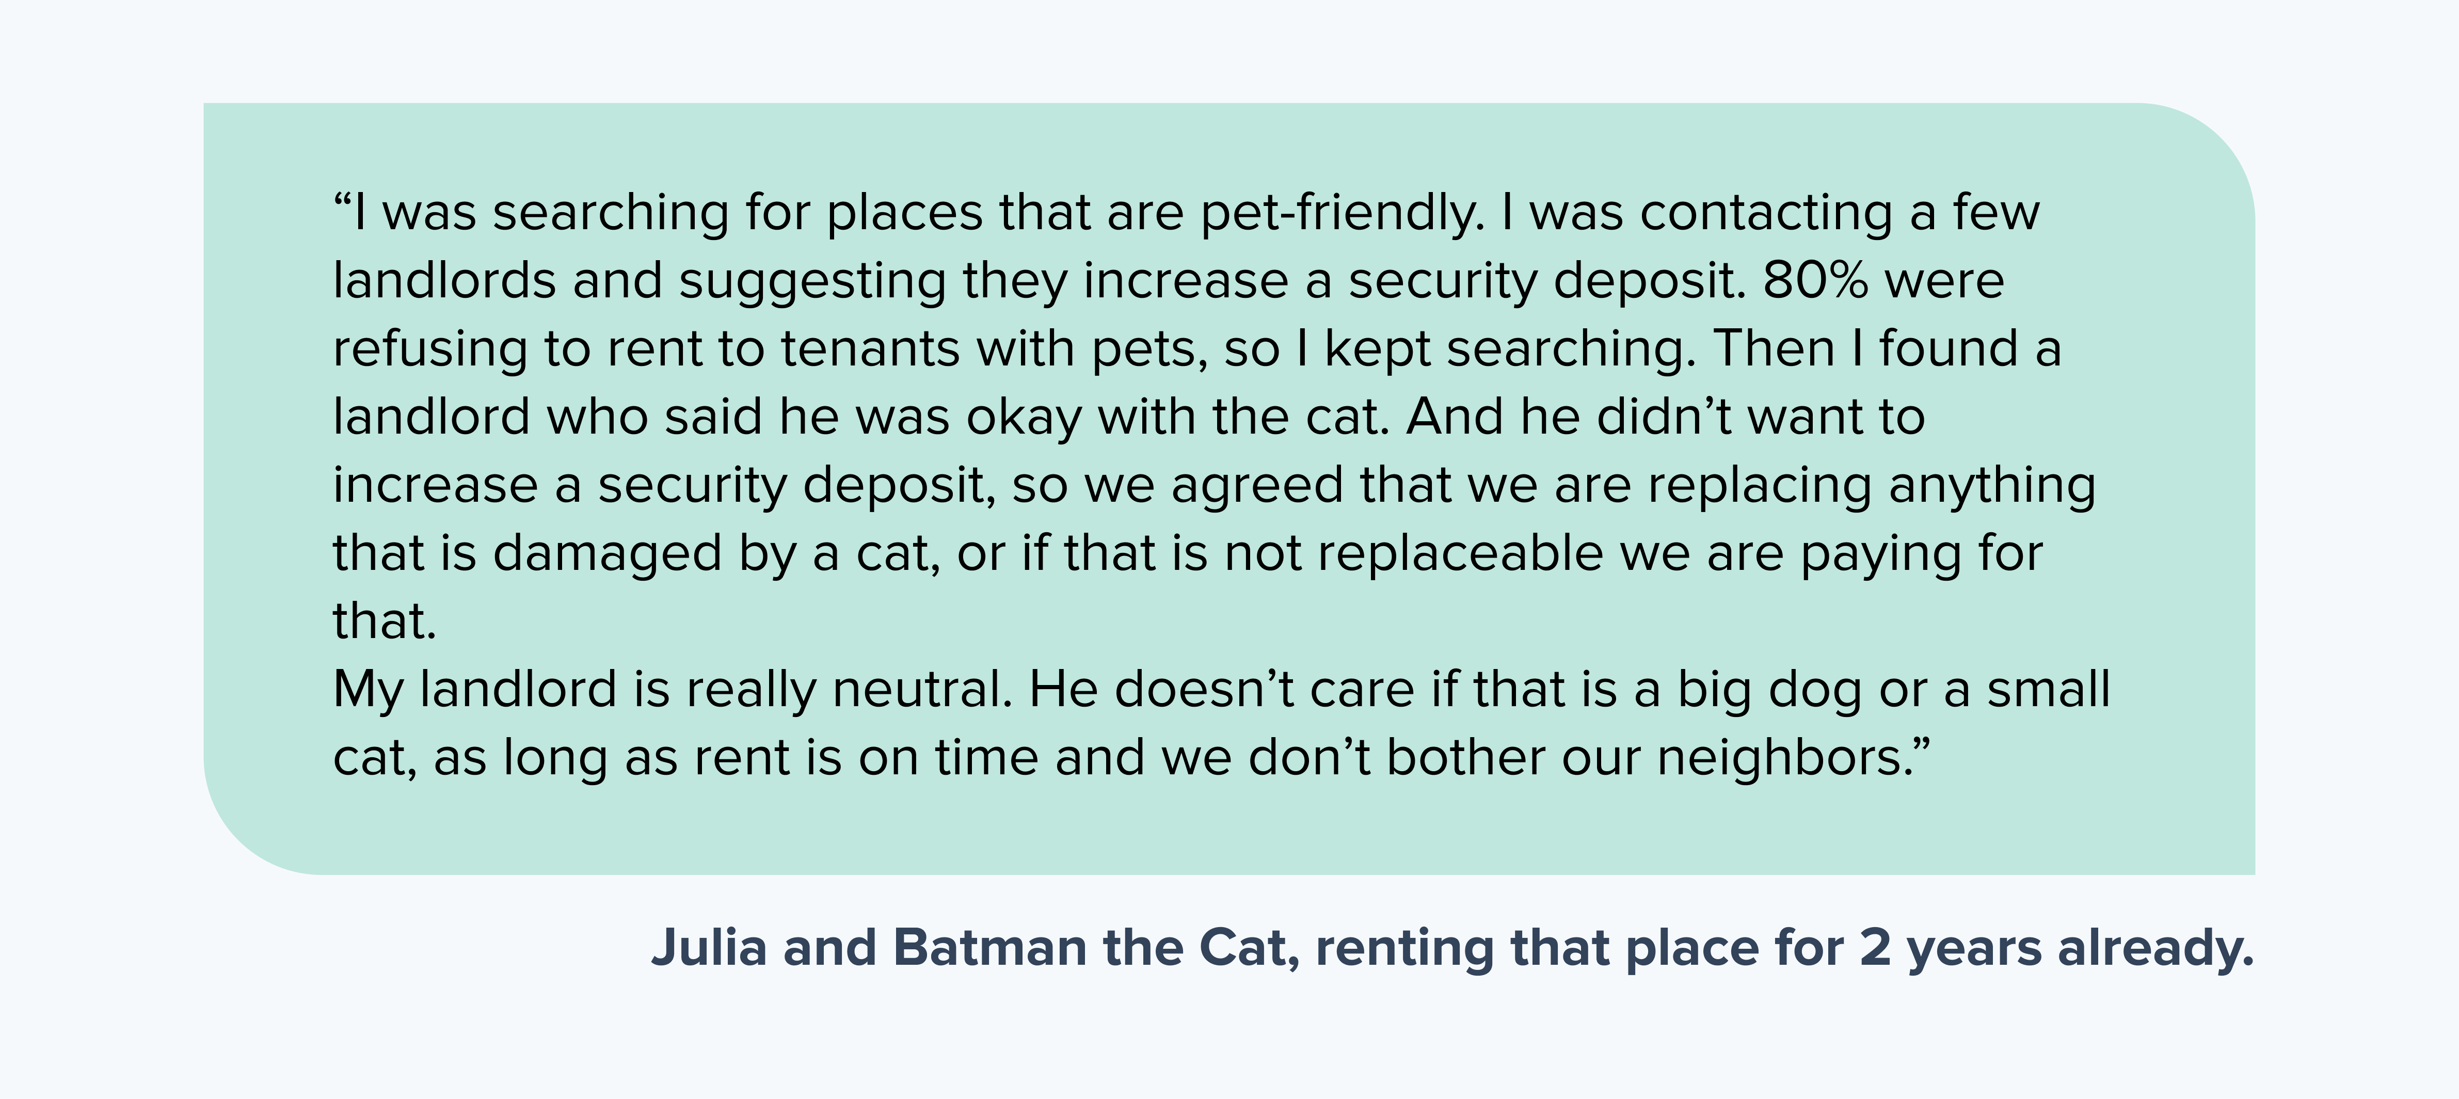
Task: Click the words "okay with the cat"
Action: (1173, 418)
